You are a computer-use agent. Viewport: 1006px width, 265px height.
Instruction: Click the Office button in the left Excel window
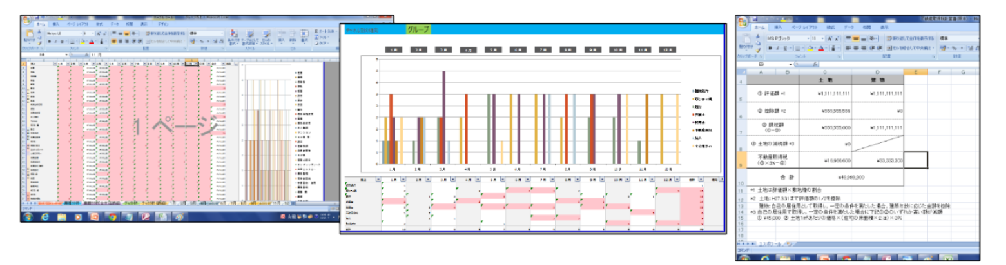click(x=27, y=20)
